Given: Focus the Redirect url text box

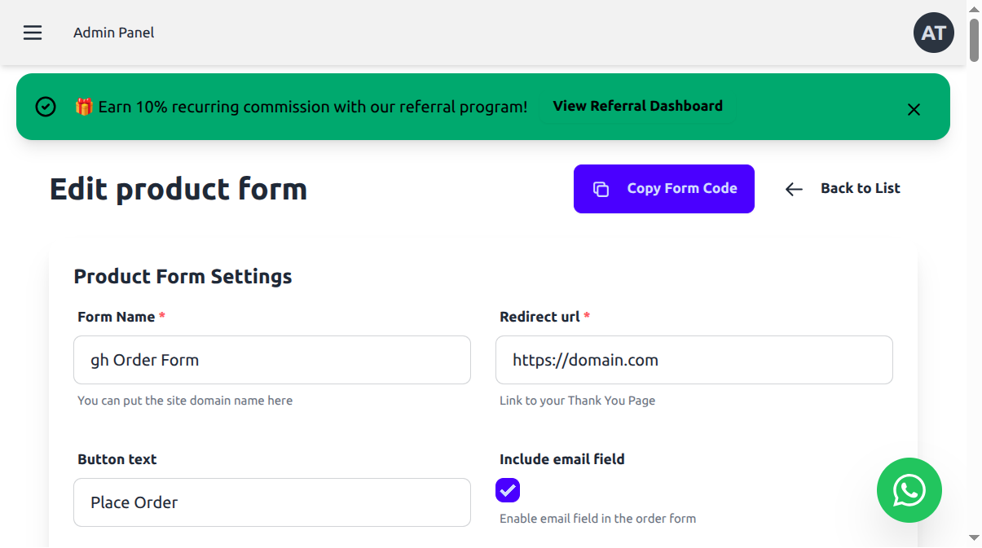Looking at the screenshot, I should 694,360.
